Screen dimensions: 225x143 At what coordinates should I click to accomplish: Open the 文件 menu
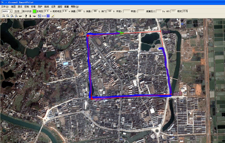pos(5,7)
